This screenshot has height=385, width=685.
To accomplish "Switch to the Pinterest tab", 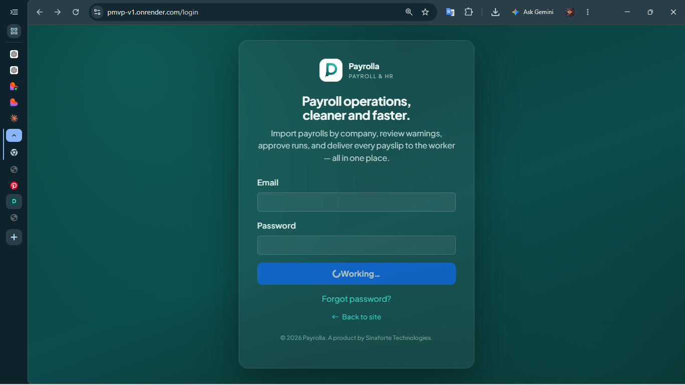I will coord(14,185).
